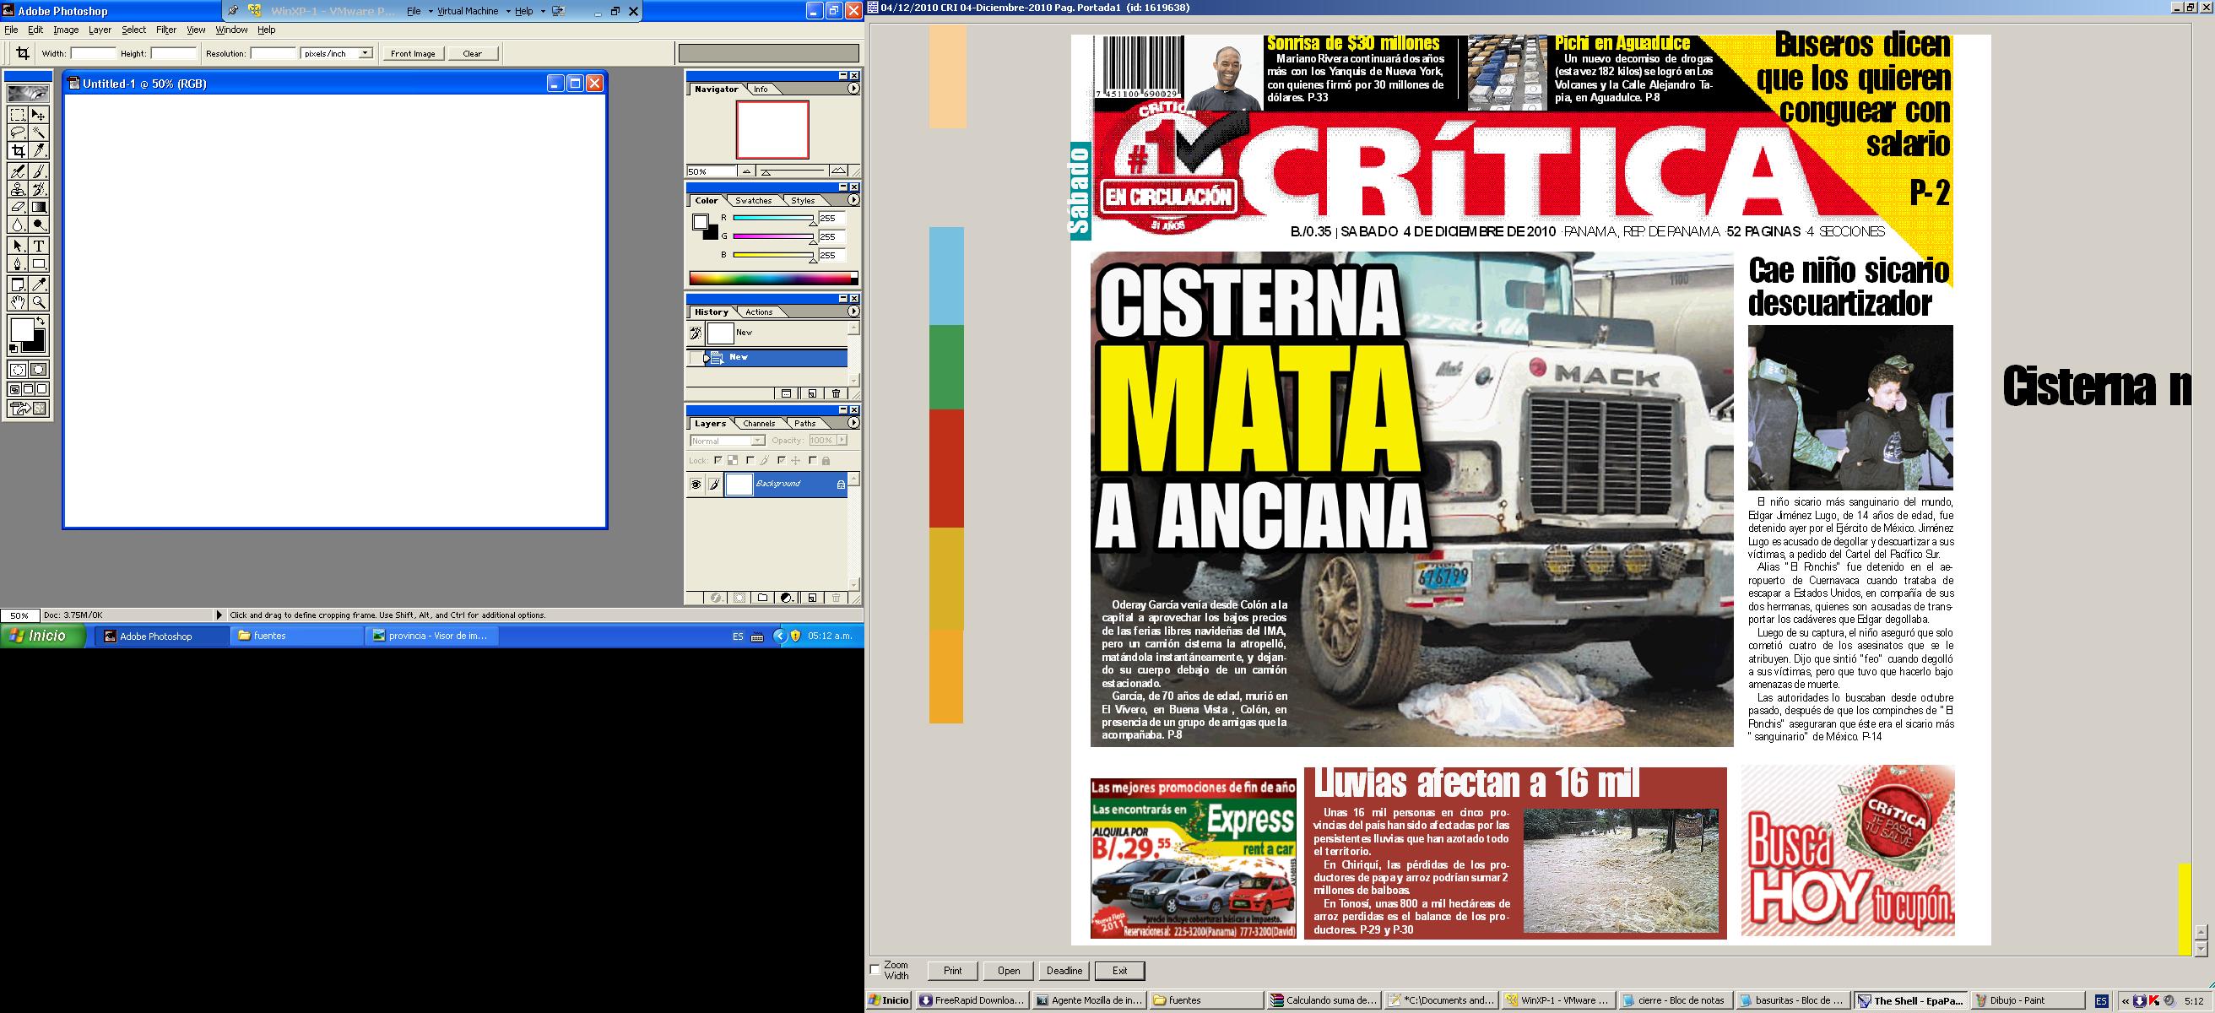Toggle Background layer visibility eye
The width and height of the screenshot is (2215, 1013).
click(x=696, y=485)
